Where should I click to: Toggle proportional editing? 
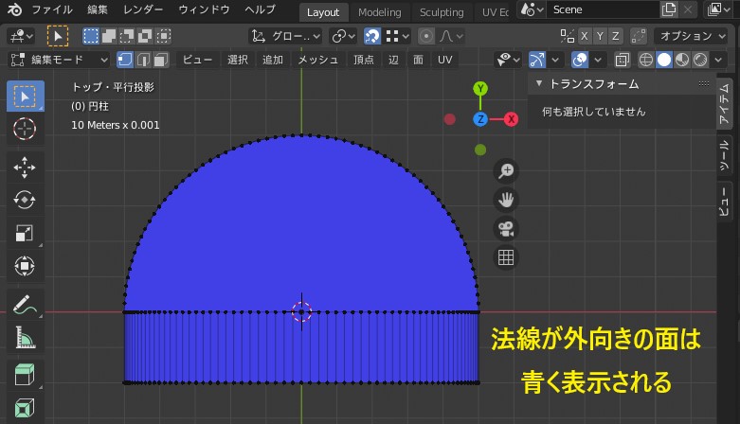coord(426,36)
